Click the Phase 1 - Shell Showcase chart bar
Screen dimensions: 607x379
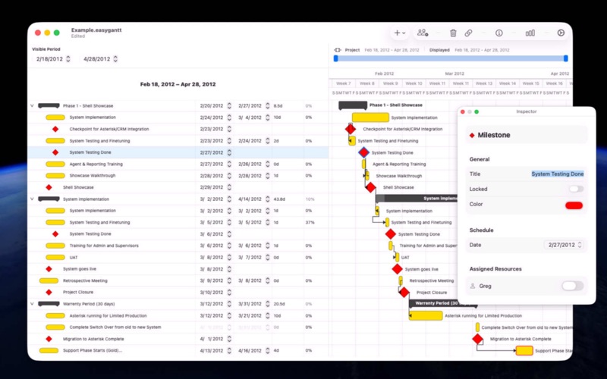coord(353,105)
